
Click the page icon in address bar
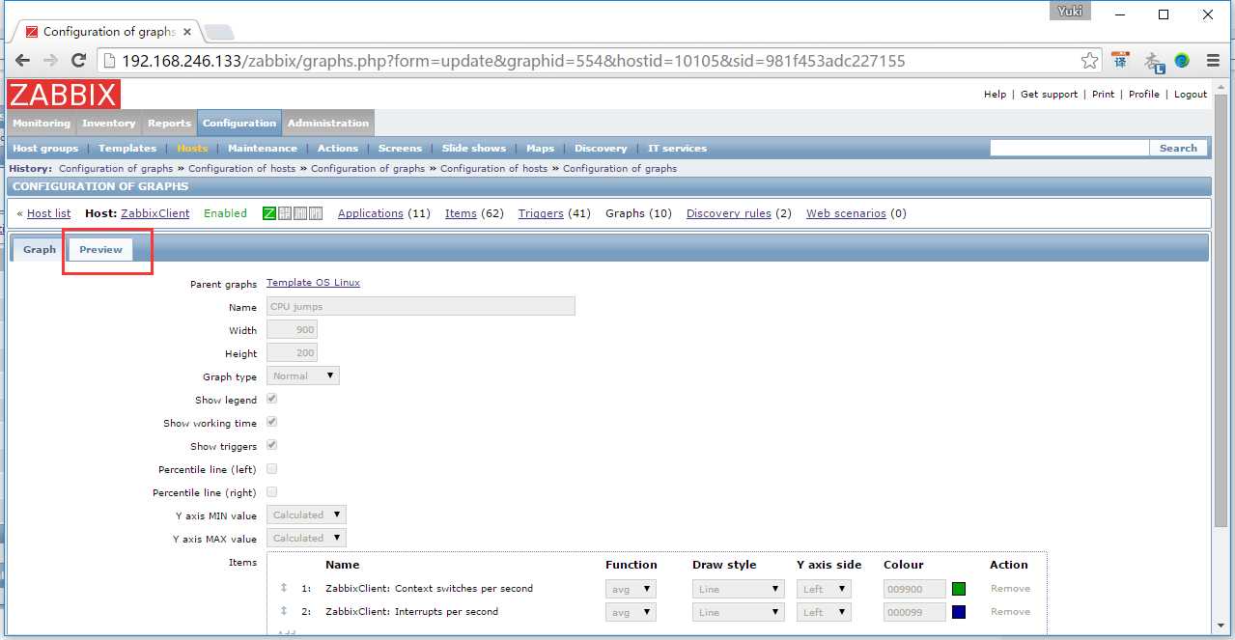pyautogui.click(x=109, y=61)
